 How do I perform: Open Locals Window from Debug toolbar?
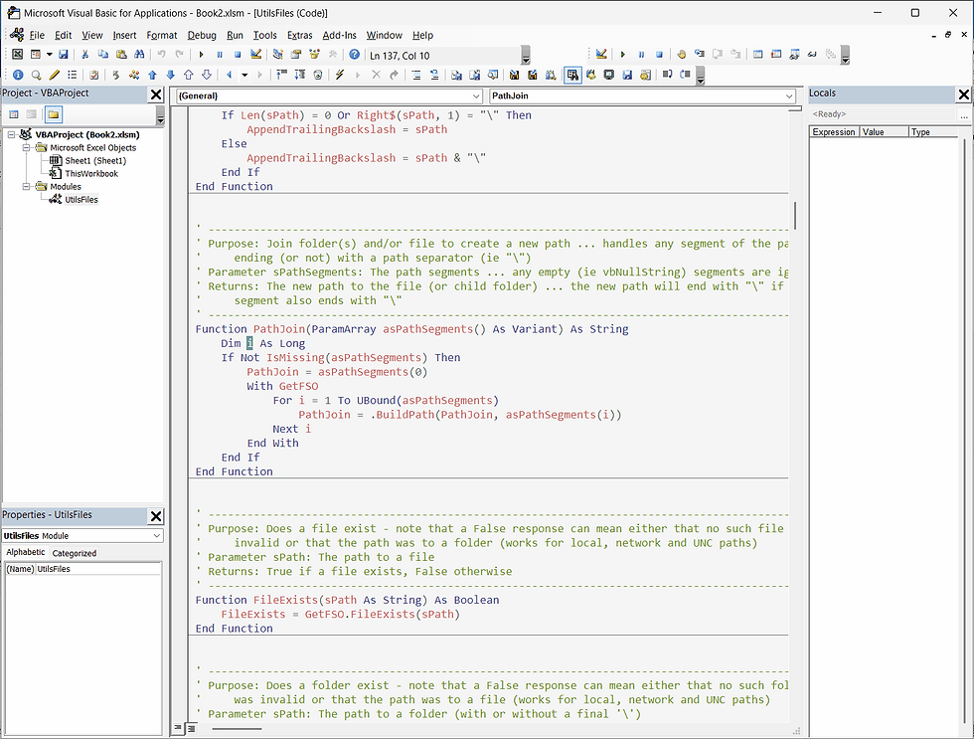(757, 55)
